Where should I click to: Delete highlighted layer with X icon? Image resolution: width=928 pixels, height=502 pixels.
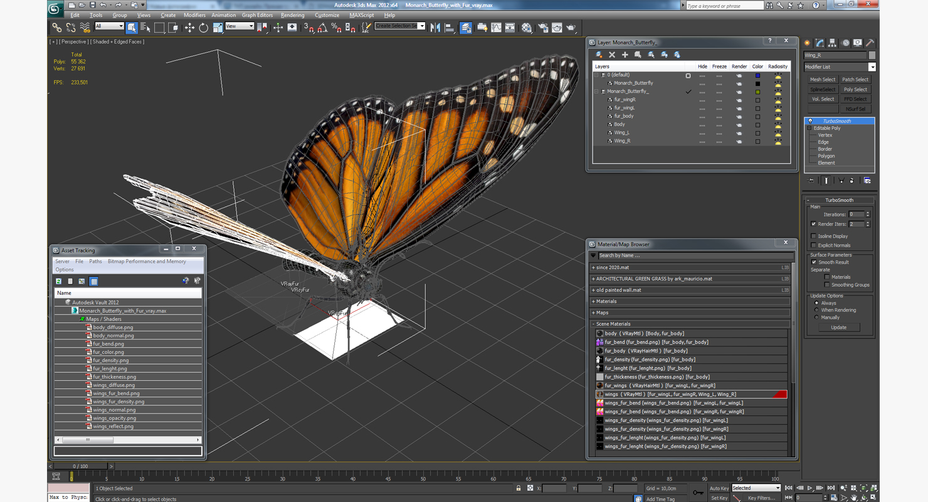coord(612,55)
